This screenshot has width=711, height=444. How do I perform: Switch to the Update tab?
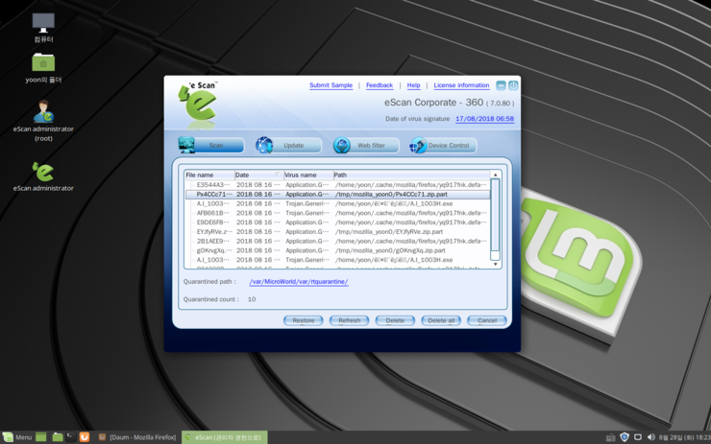click(x=289, y=146)
